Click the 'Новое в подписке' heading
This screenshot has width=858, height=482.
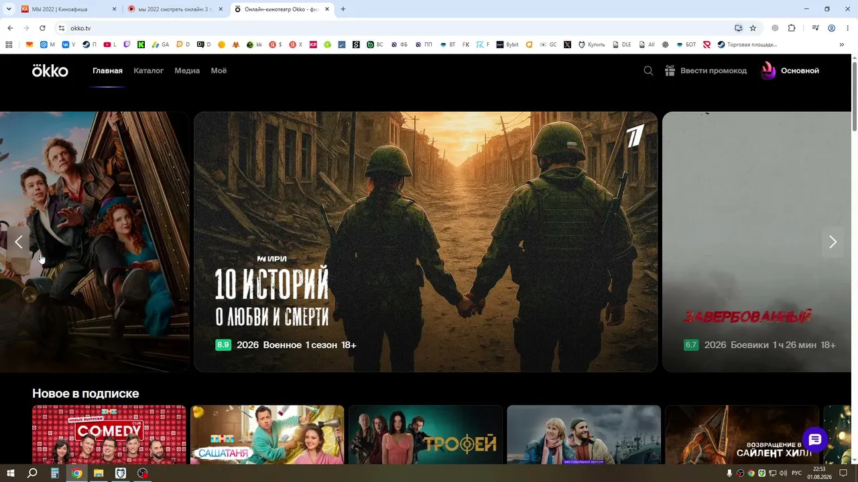[x=86, y=393]
